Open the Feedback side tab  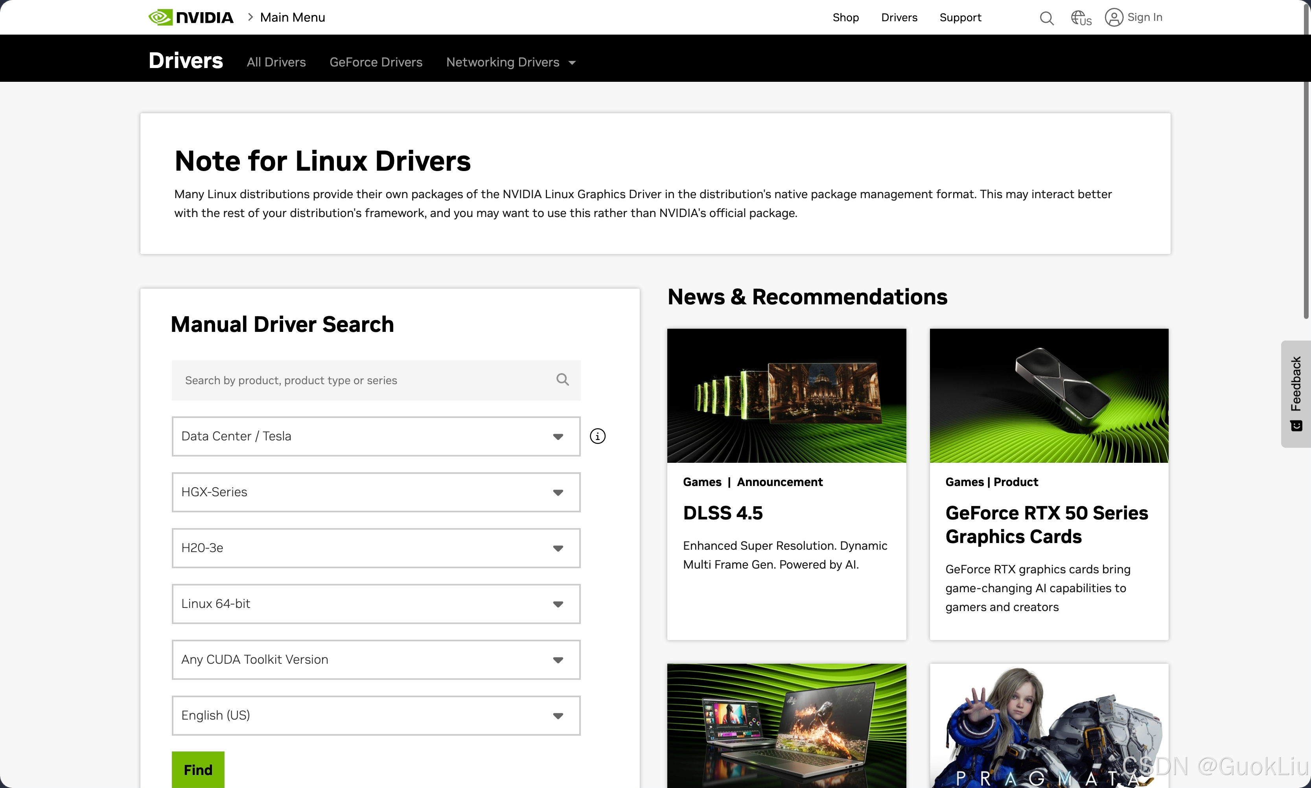pos(1296,394)
